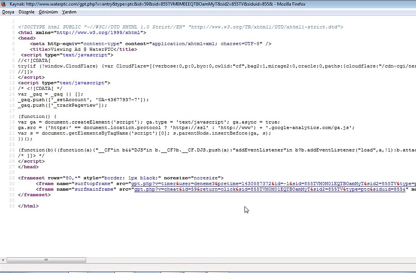Click the closing script tag on line 11
Image resolution: width=416 pixels, height=273 pixels.
click(31, 77)
